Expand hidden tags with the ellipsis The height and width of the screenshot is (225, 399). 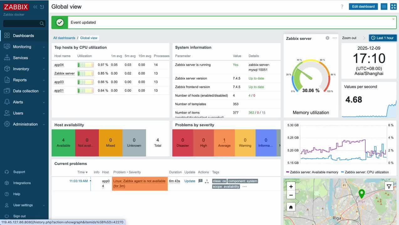(x=244, y=186)
